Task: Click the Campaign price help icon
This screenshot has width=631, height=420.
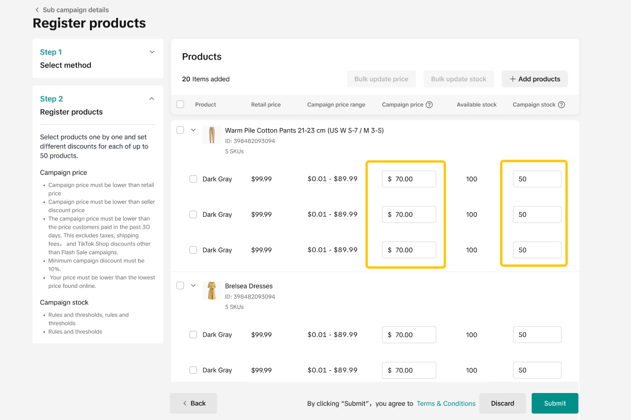Action: [429, 105]
